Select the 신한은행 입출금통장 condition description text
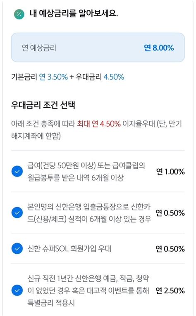 pos(89,213)
